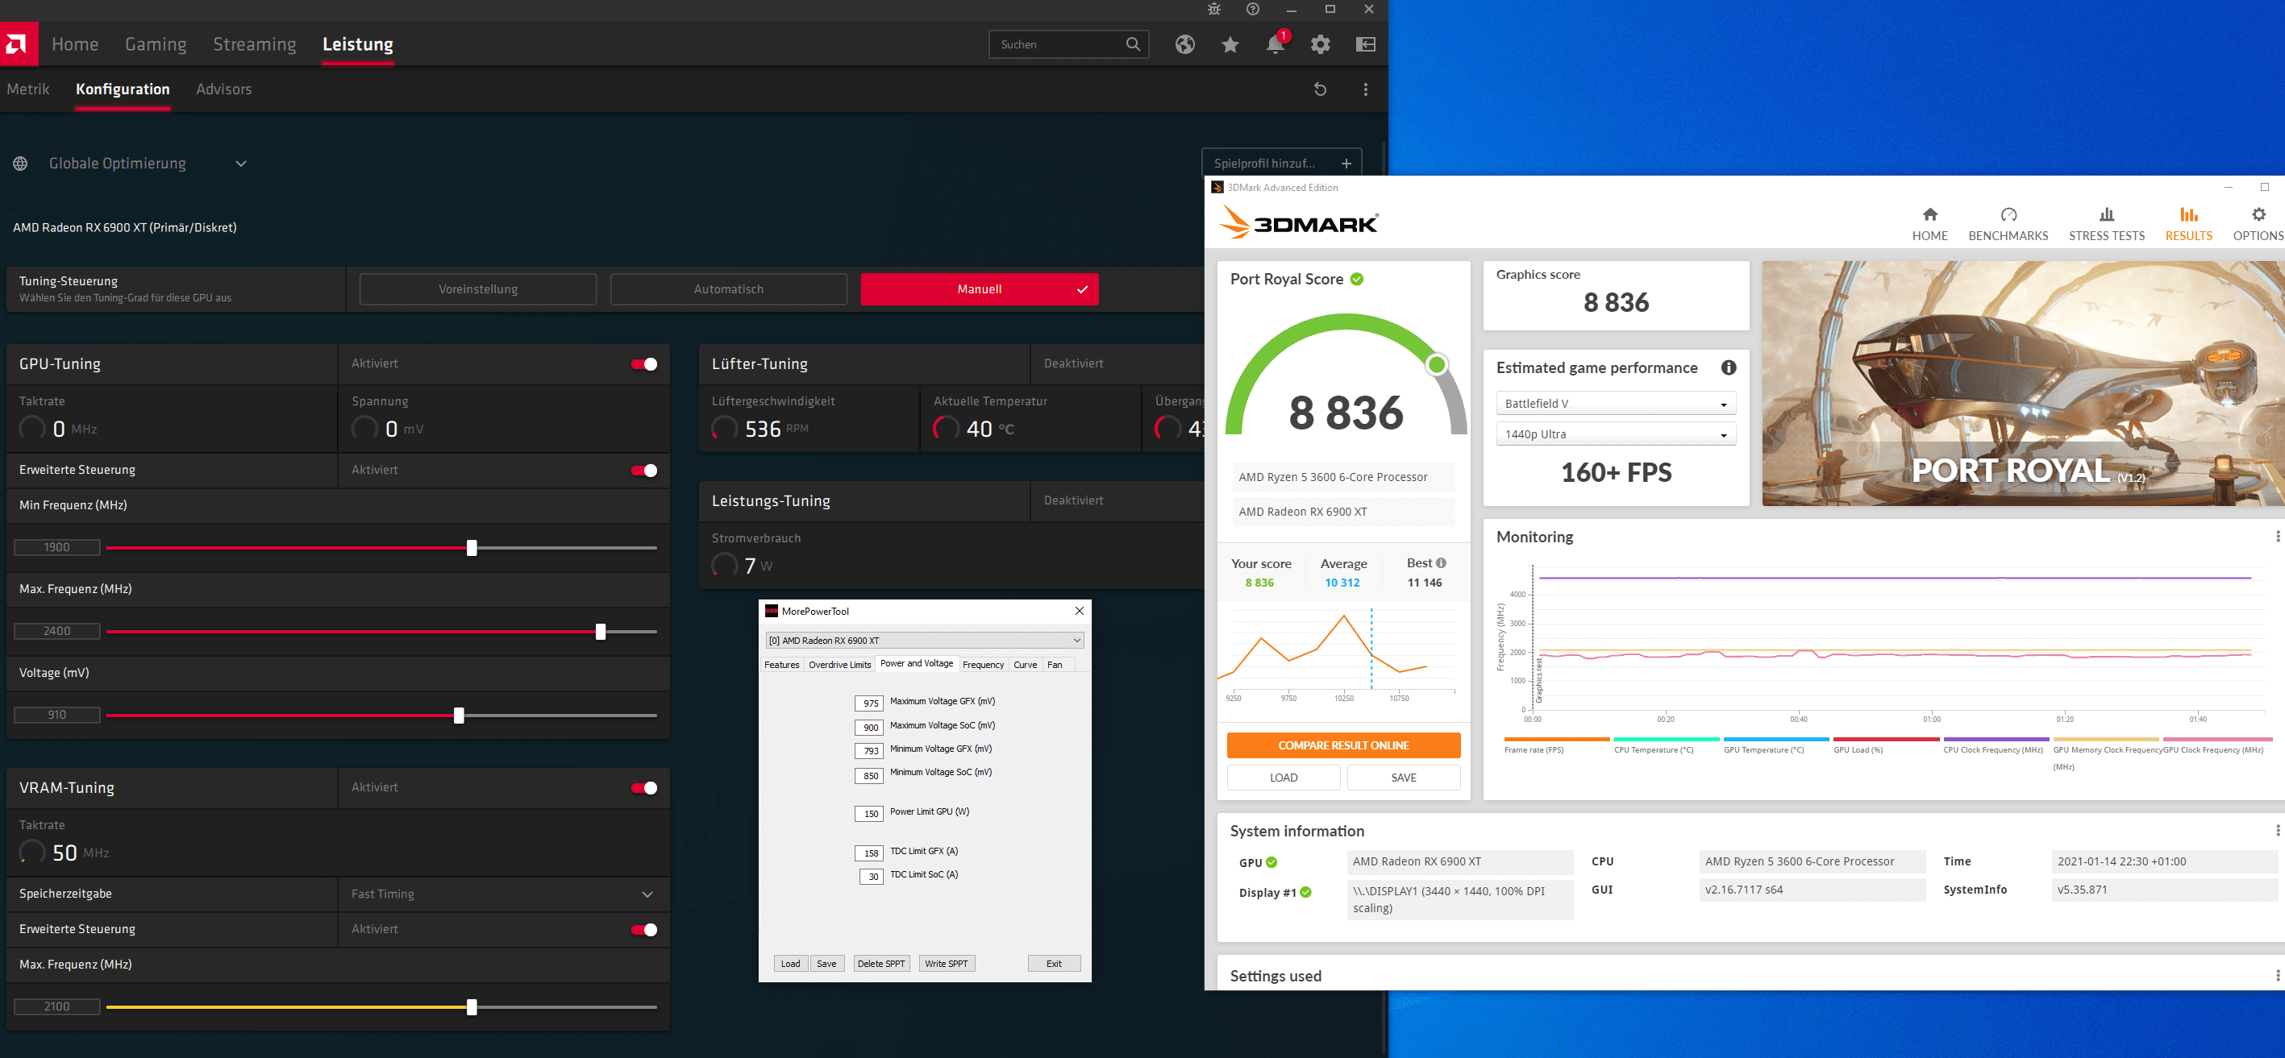2285x1058 pixels.
Task: Click the reset tuning circular arrow icon
Action: pyautogui.click(x=1320, y=89)
